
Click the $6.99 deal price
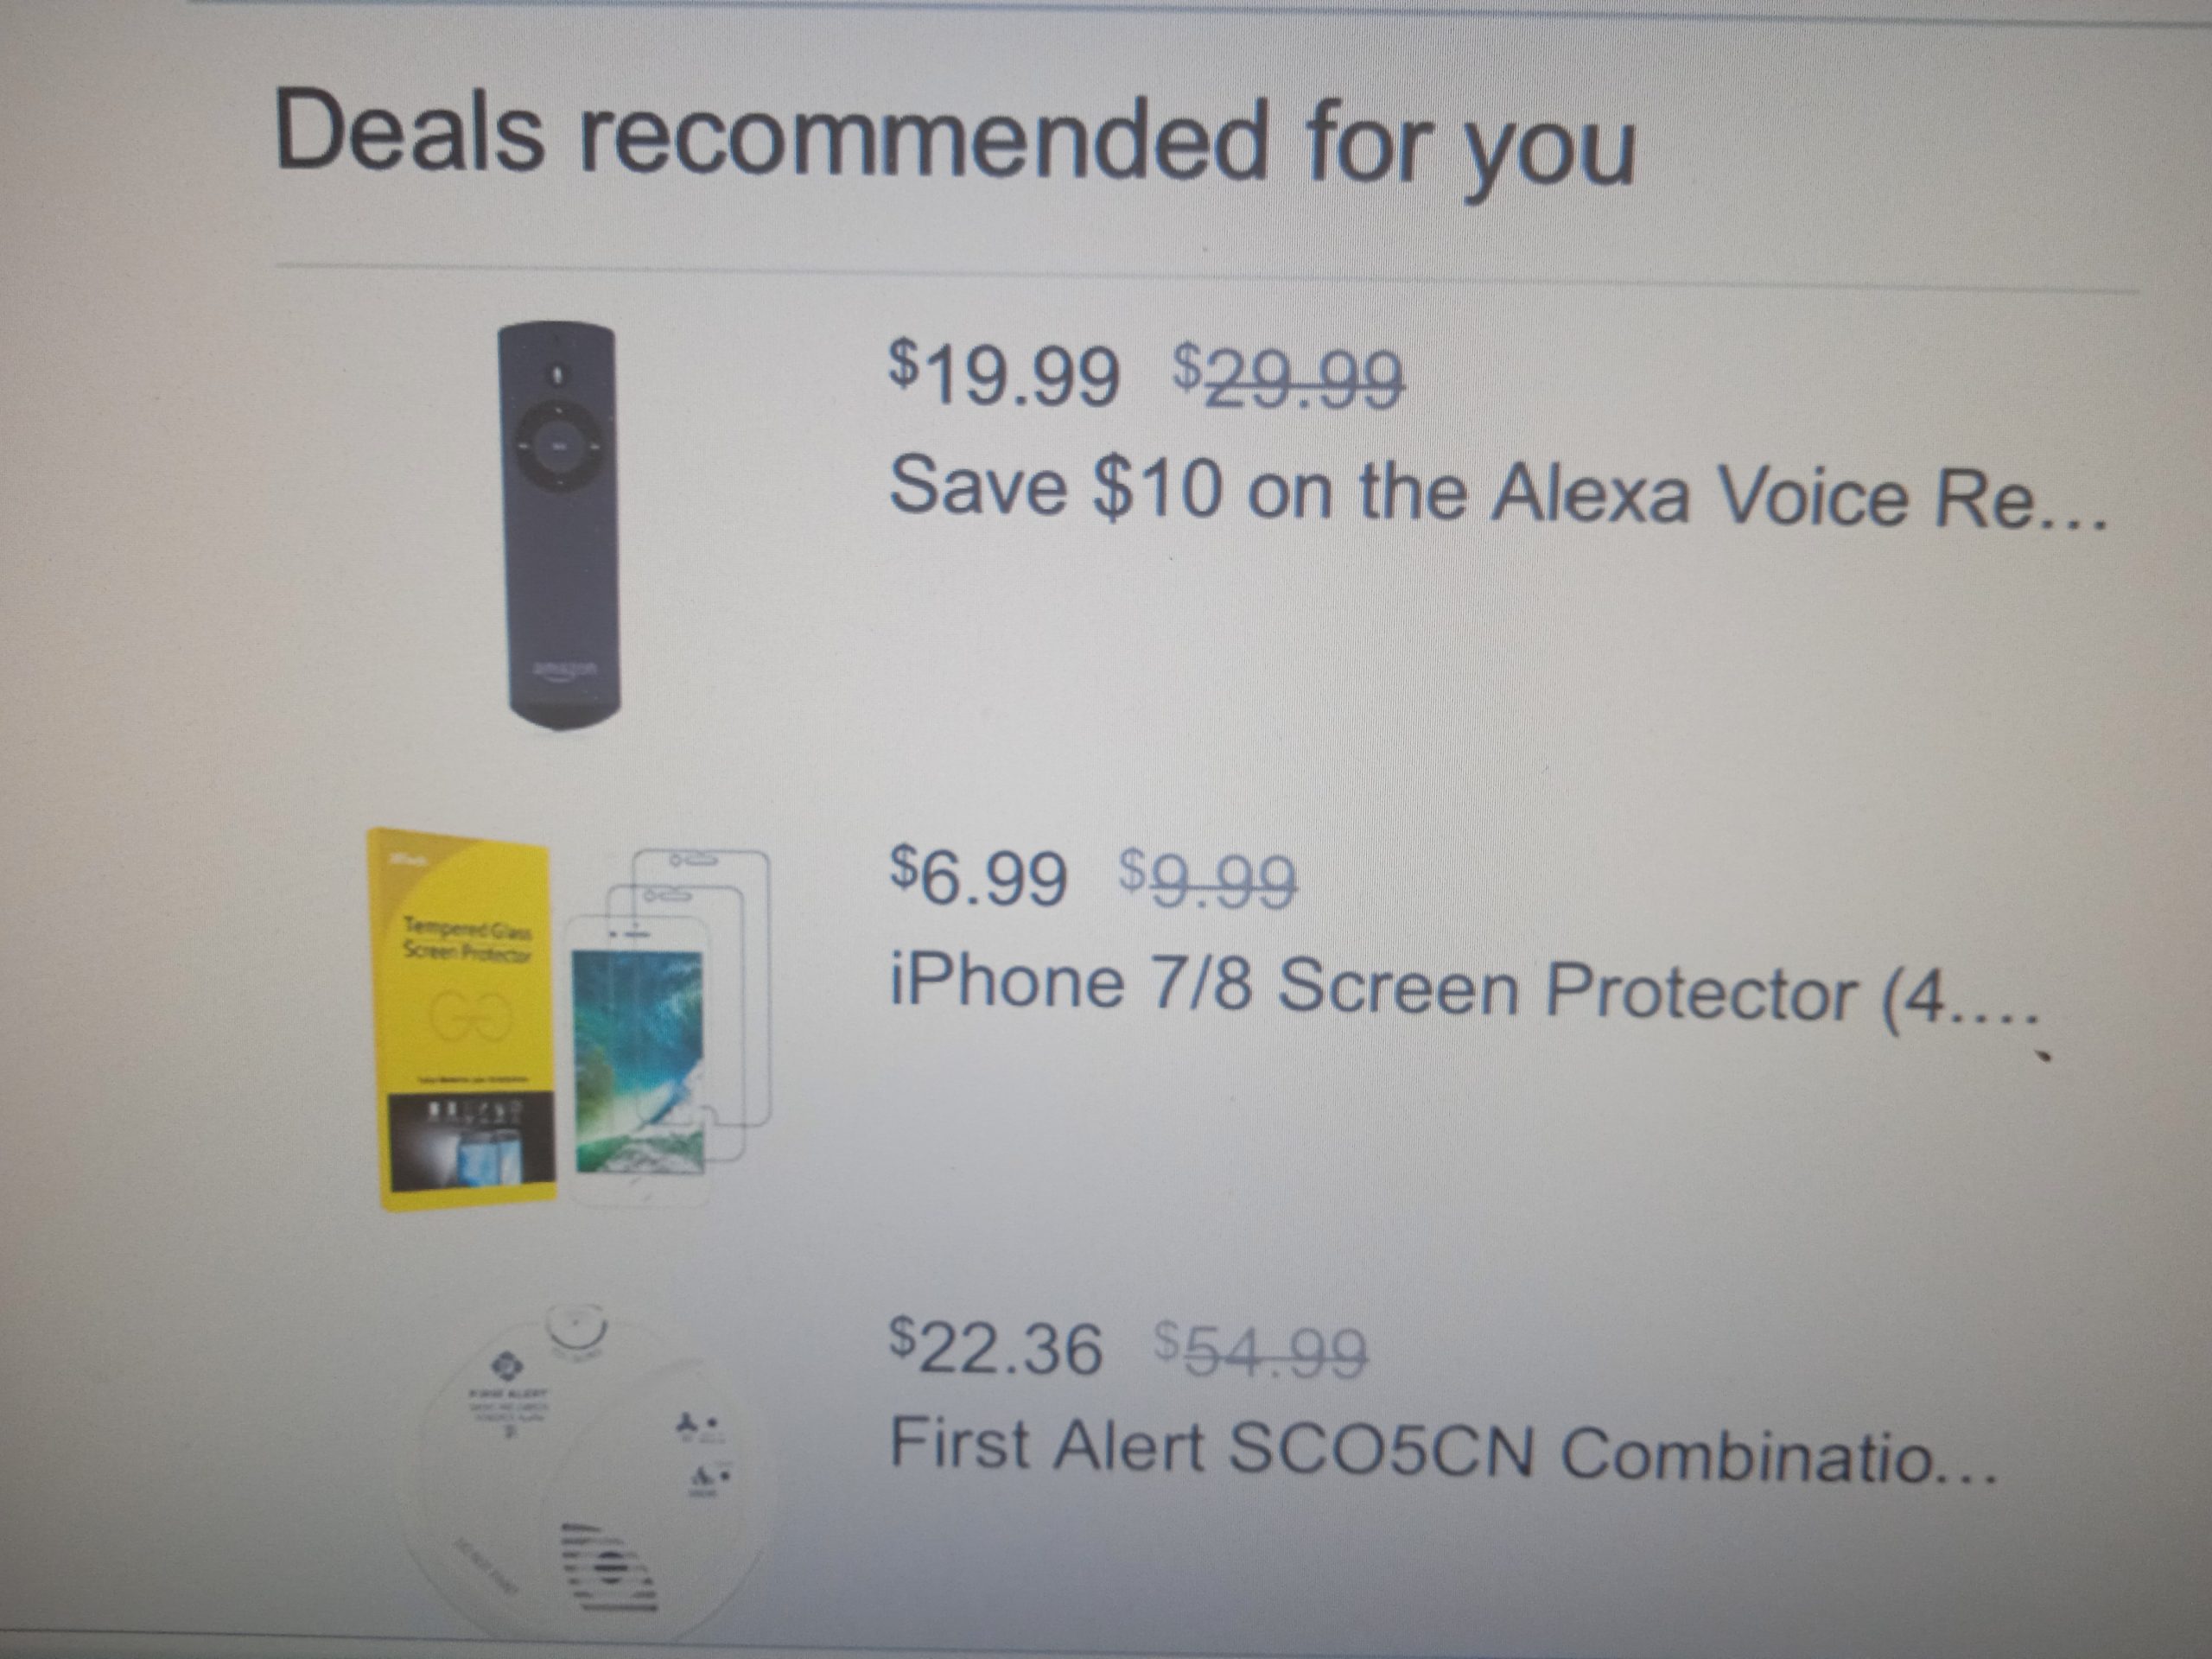point(977,876)
